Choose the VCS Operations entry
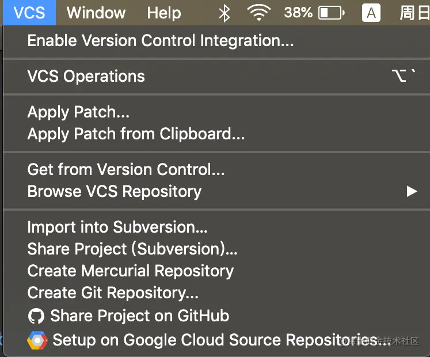 [x=86, y=76]
